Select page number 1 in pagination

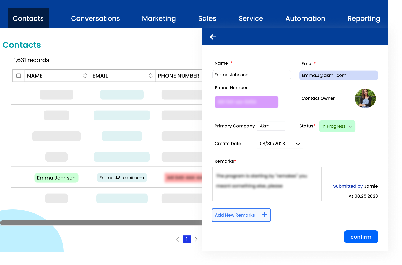(187, 239)
